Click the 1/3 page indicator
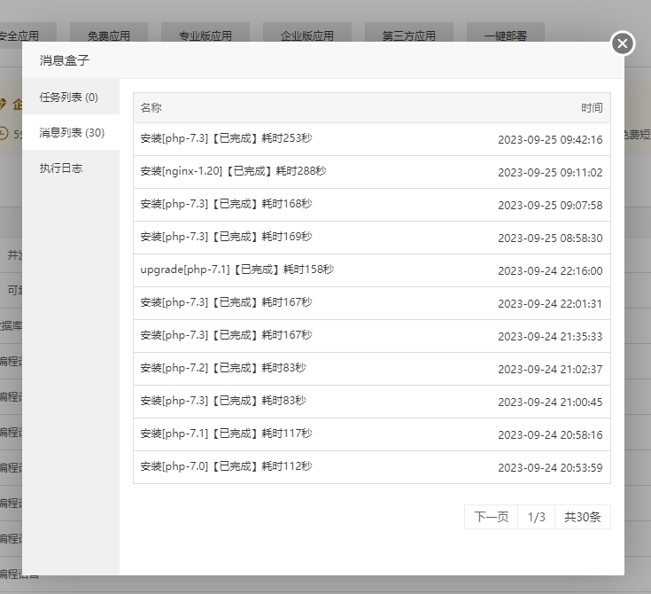The width and height of the screenshot is (651, 594). tap(536, 517)
